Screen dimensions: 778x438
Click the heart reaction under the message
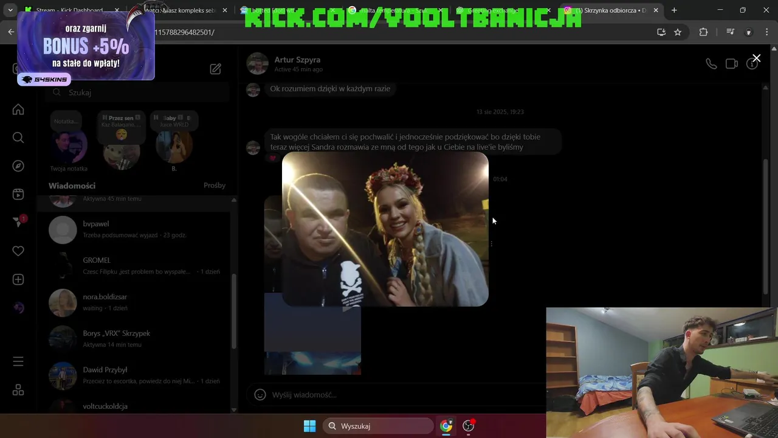pyautogui.click(x=272, y=158)
